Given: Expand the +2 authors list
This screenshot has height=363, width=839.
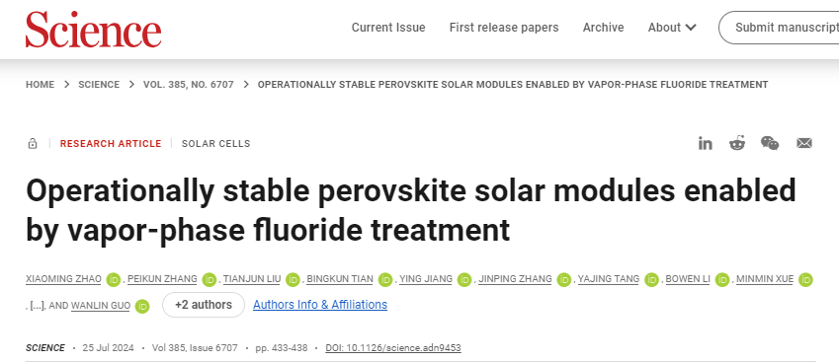Looking at the screenshot, I should [204, 305].
